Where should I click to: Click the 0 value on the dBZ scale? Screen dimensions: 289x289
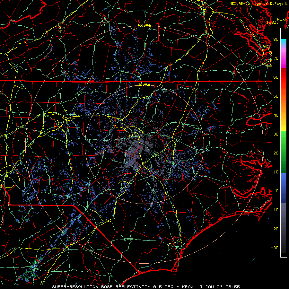277,191
